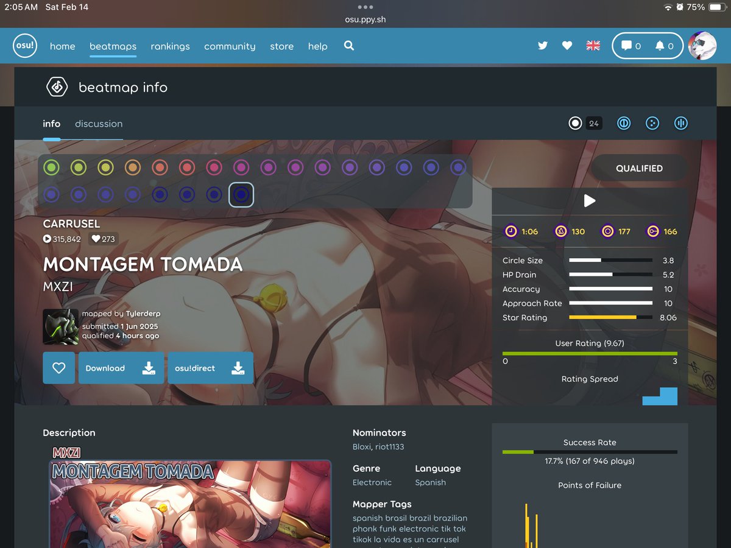Filter by the Electronic genre link
The image size is (731, 548).
click(372, 482)
